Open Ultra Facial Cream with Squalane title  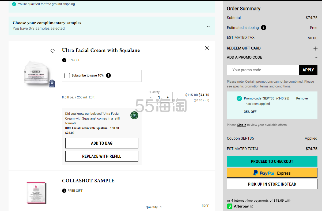point(101,50)
